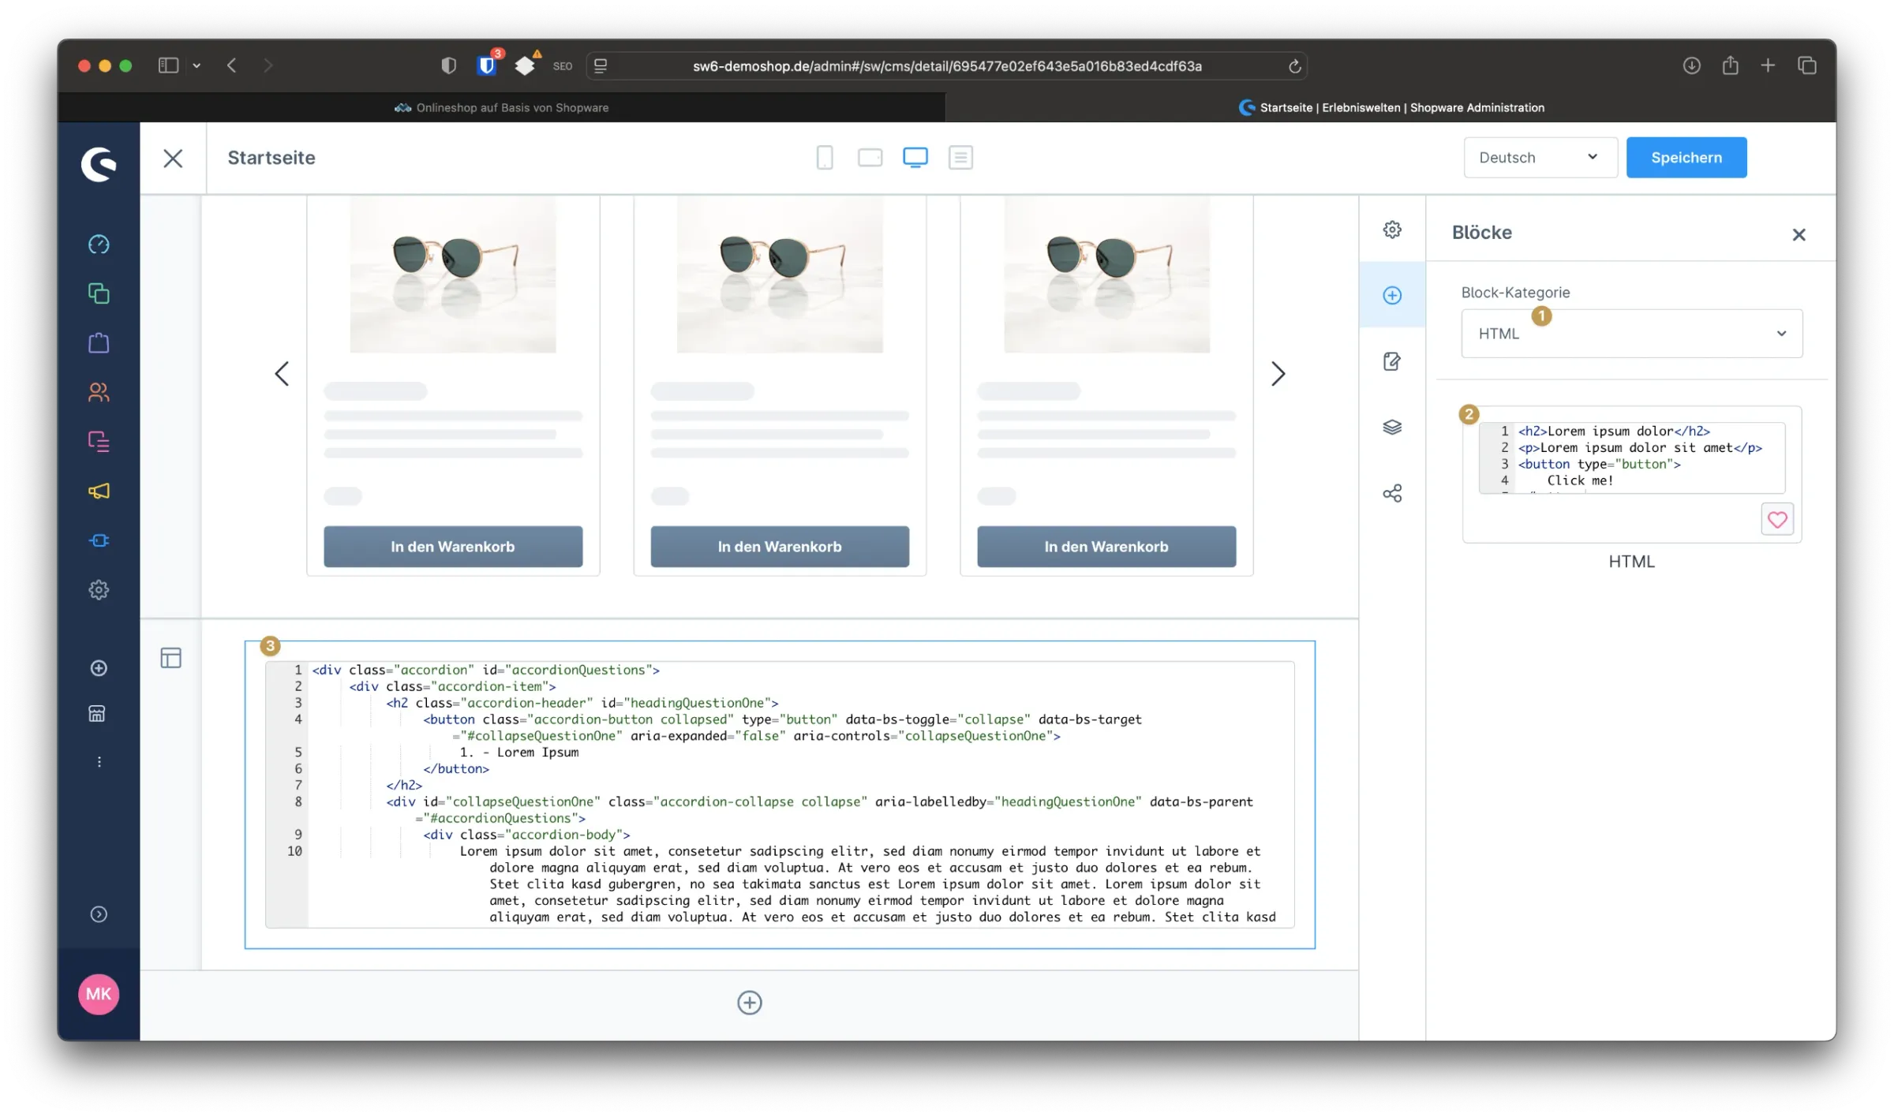The height and width of the screenshot is (1117, 1894).
Task: Expand the Safari sidebar options chevron
Action: click(197, 65)
